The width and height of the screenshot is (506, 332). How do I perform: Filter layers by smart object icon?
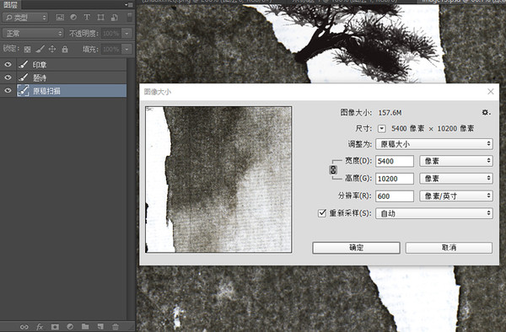114,18
